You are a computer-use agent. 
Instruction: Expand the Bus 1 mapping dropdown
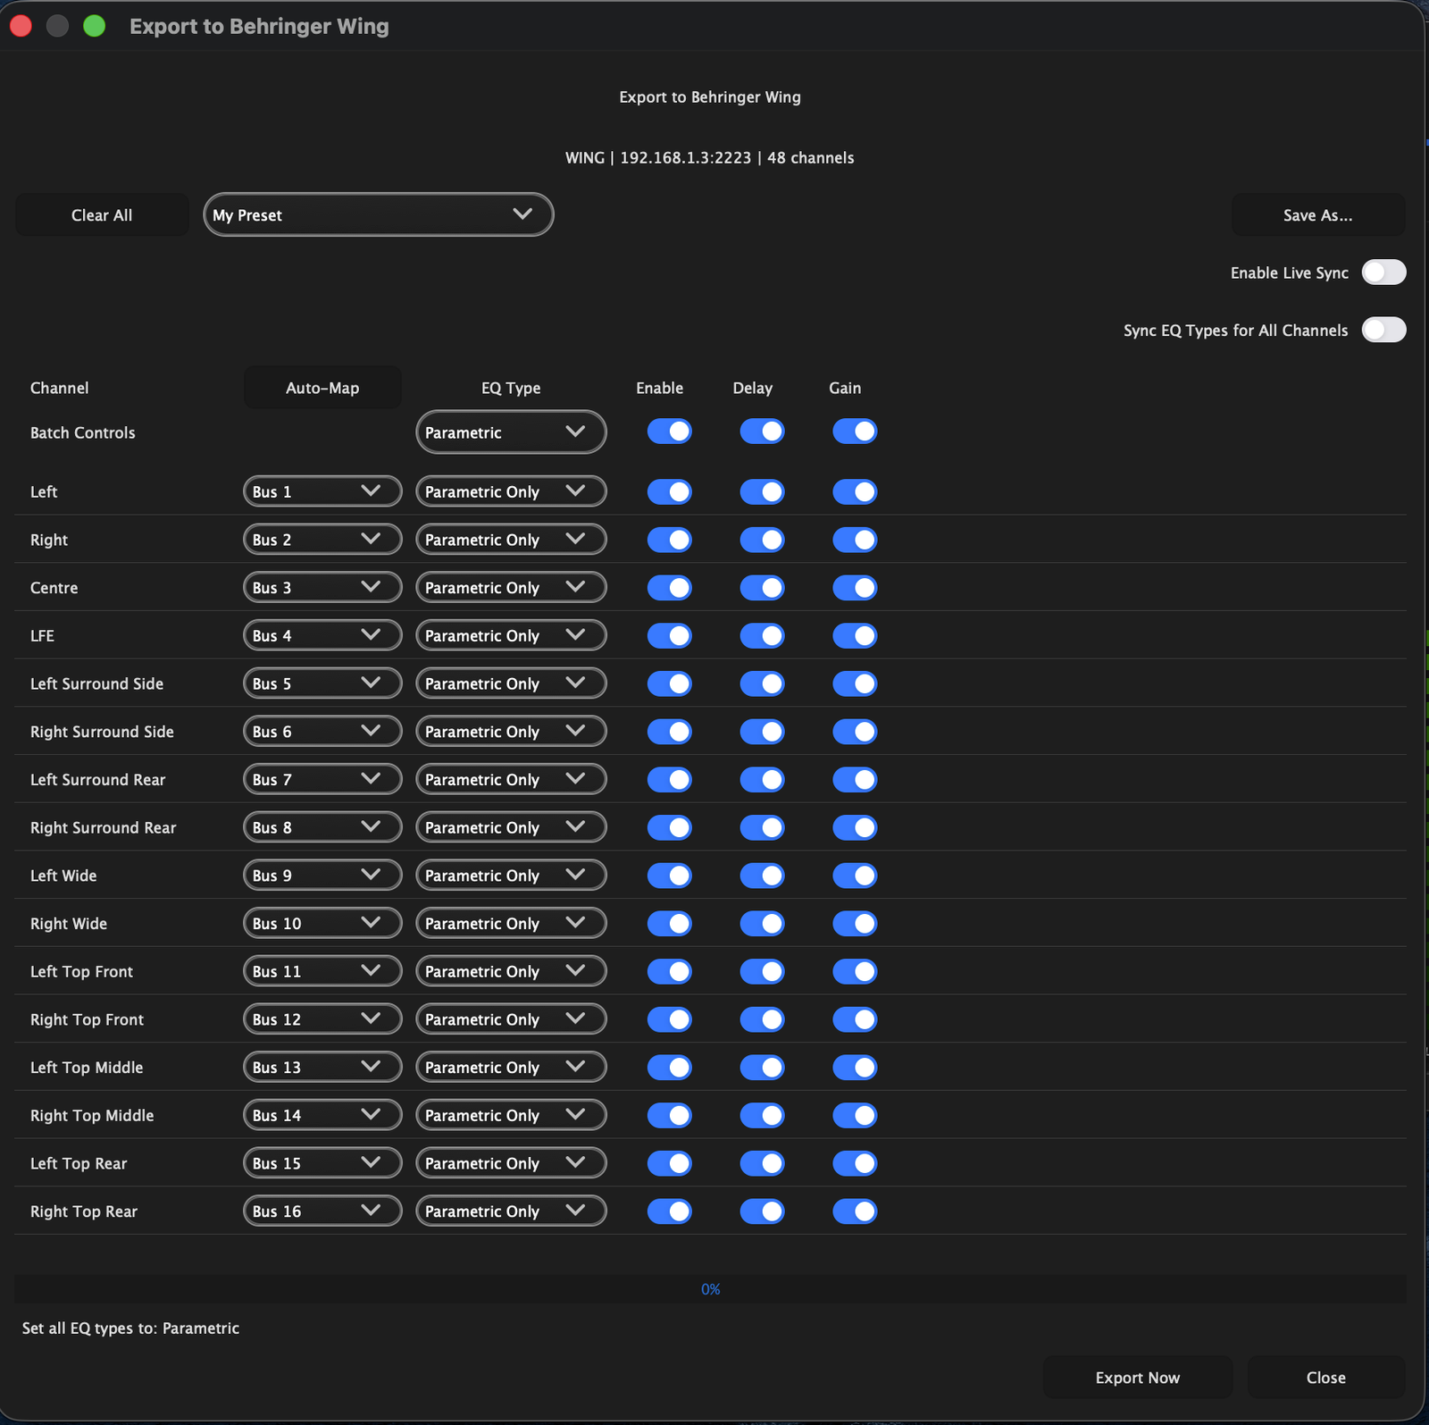322,491
